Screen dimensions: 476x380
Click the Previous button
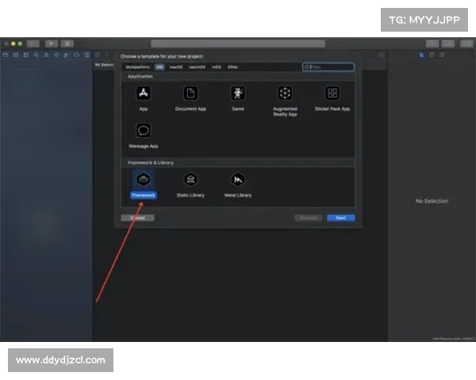pyautogui.click(x=309, y=218)
